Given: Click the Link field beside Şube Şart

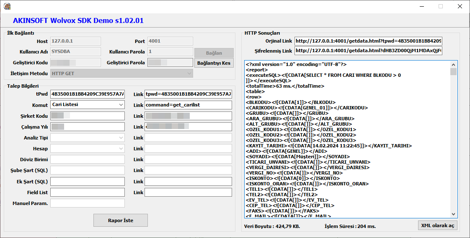Looking at the screenshot, I should [x=188, y=170].
